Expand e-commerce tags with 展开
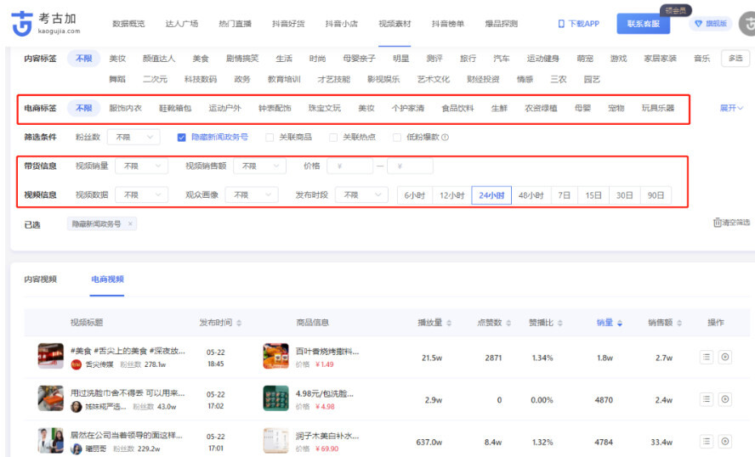Image resolution: width=755 pixels, height=457 pixels. click(x=731, y=109)
